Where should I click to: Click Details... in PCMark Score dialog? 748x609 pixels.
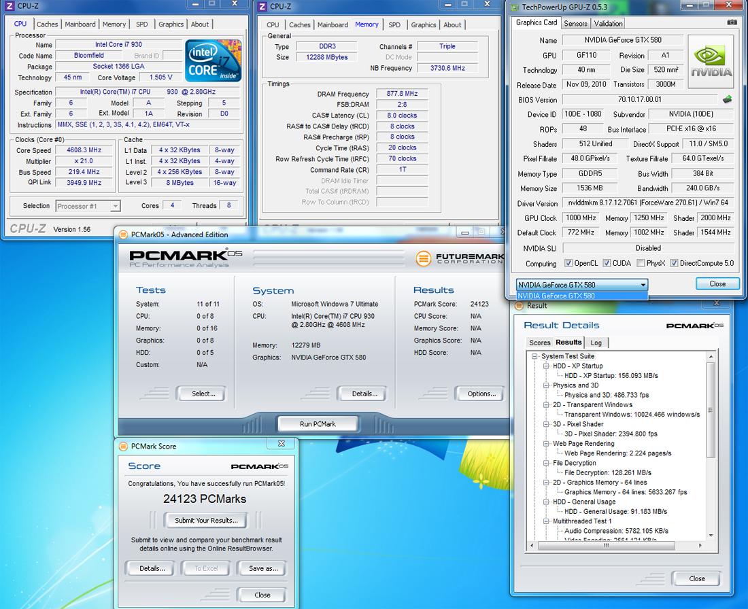tap(152, 568)
